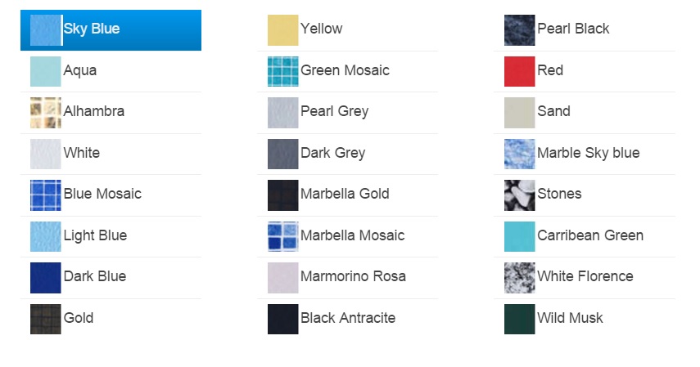Screen dimensions: 700x367
Task: Pick the Yellow color swatch
Action: coord(283,30)
